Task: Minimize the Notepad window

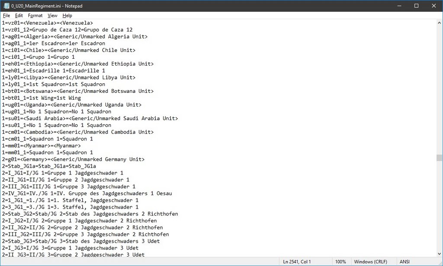Action: click(x=399, y=6)
